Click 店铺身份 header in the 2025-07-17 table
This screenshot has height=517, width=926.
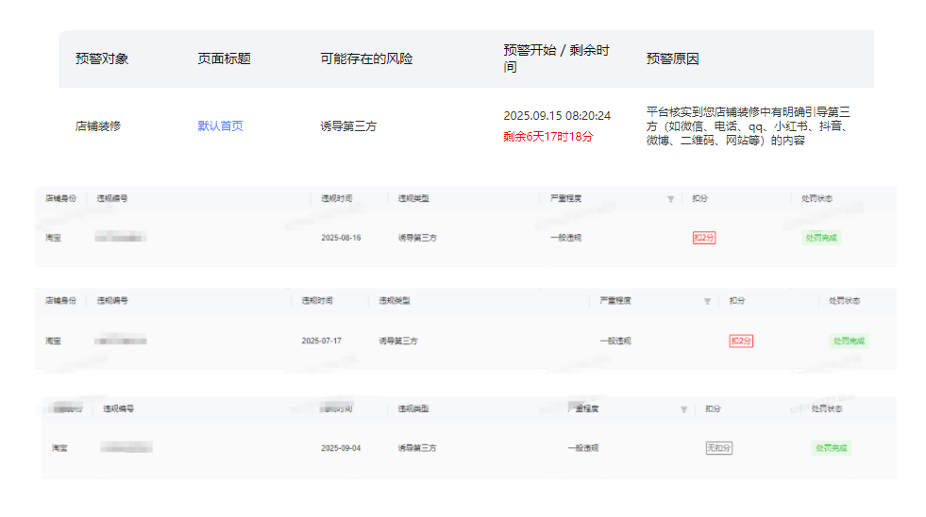click(60, 301)
